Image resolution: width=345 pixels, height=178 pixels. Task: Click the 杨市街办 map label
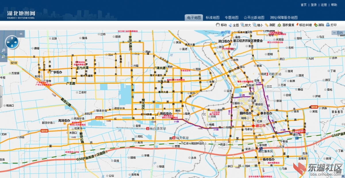(x=269, y=159)
